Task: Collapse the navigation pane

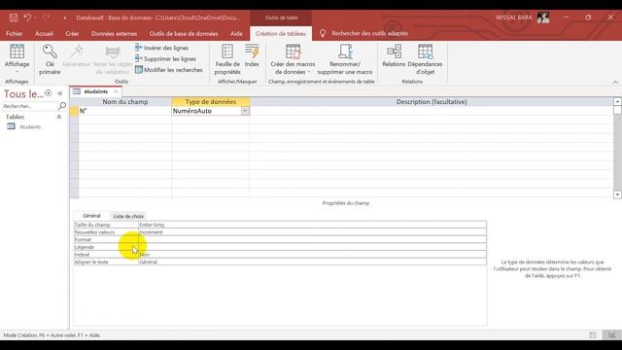Action: tap(60, 93)
